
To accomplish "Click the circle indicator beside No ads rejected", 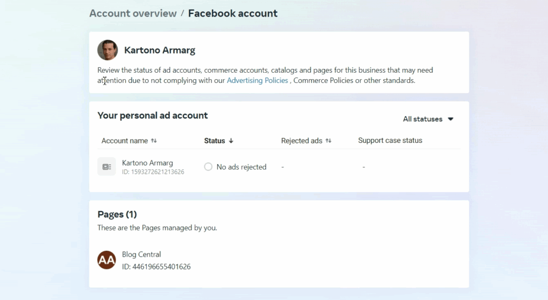I will point(208,167).
